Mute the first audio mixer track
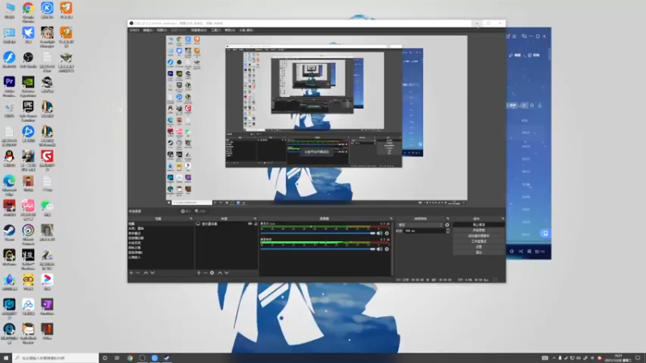 380,233
